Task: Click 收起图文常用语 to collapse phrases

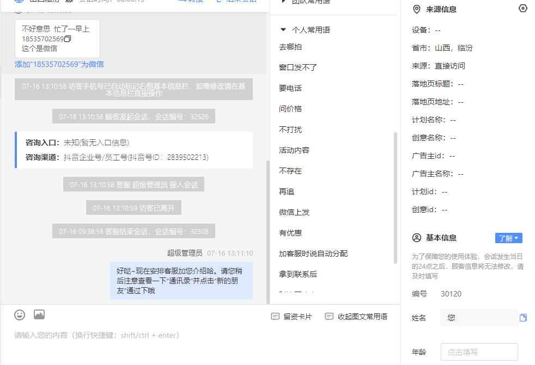Action: point(356,317)
